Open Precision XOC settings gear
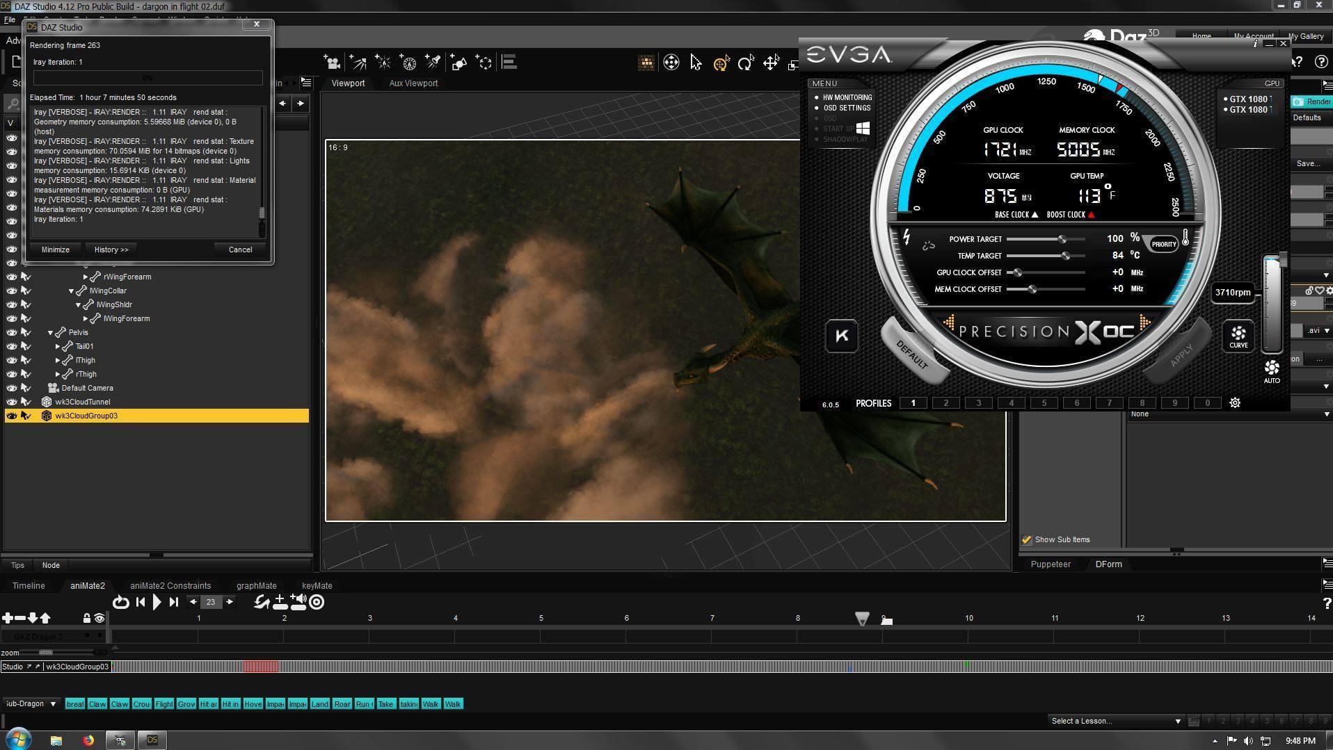This screenshot has height=750, width=1333. 1234,403
